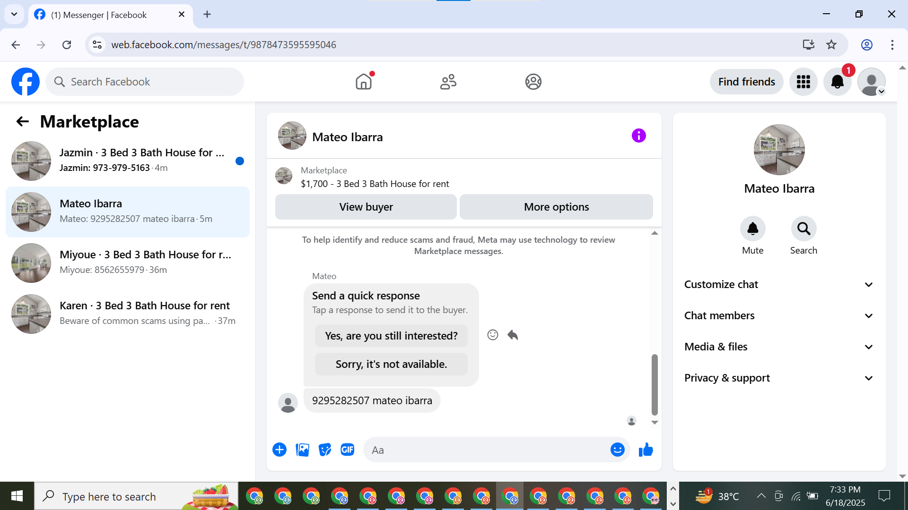Click the Find friends button
This screenshot has width=908, height=510.
[746, 82]
